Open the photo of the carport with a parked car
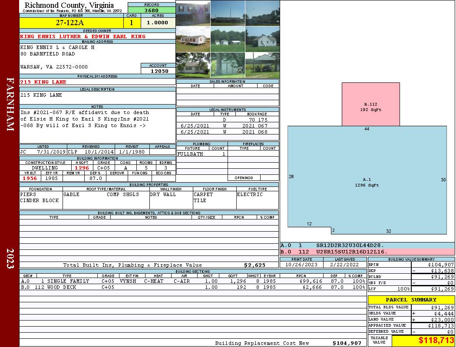 [262, 65]
